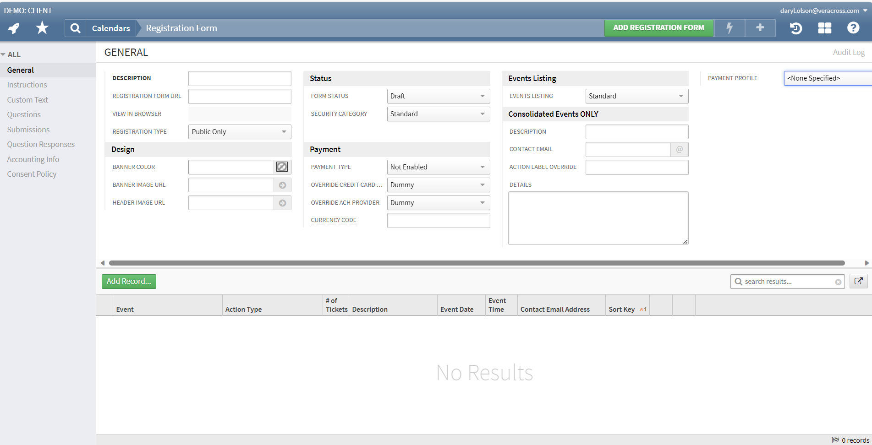Image resolution: width=872 pixels, height=445 pixels.
Task: Switch to the Questions sidebar tab
Action: pos(24,114)
